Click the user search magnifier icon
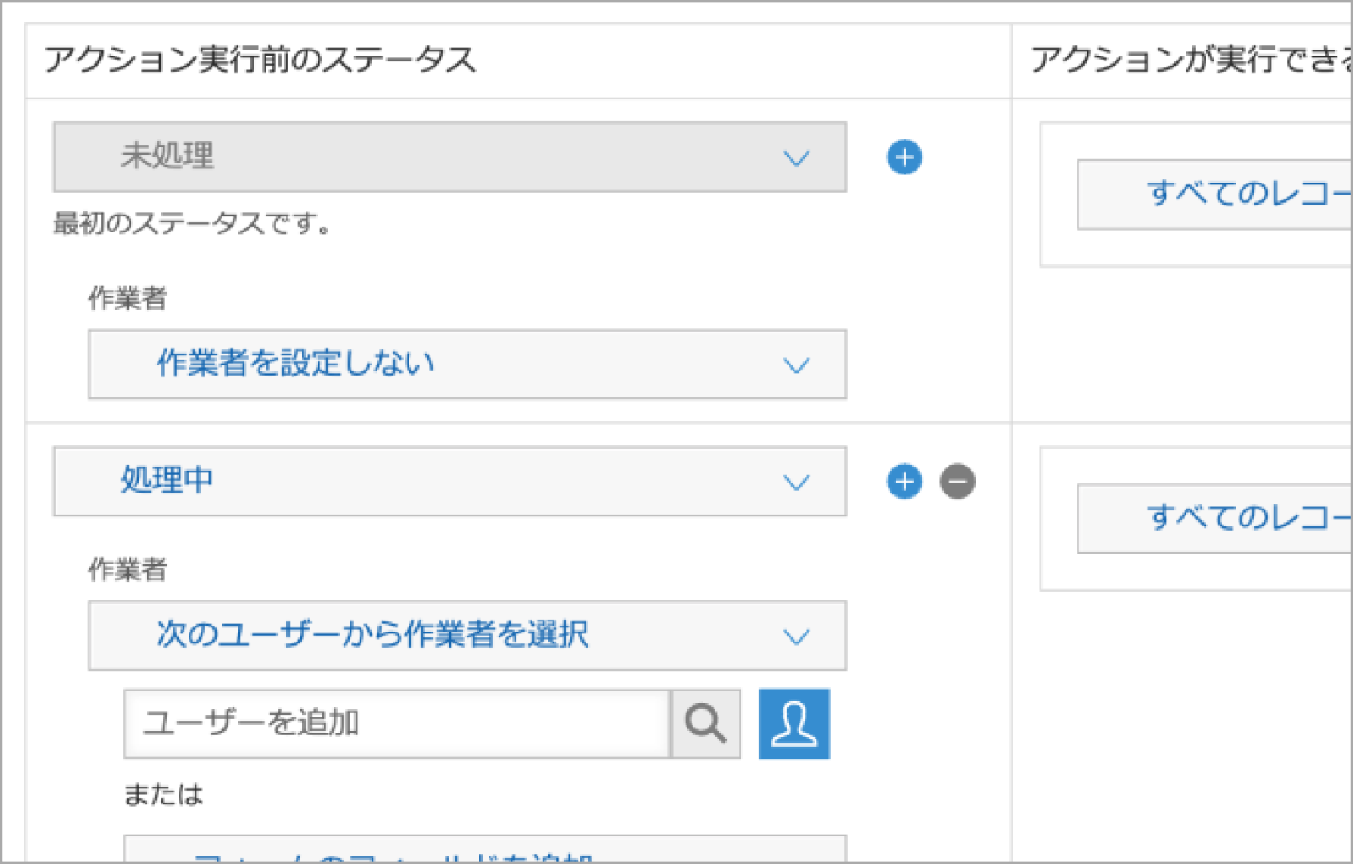This screenshot has width=1353, height=864. pyautogui.click(x=706, y=723)
